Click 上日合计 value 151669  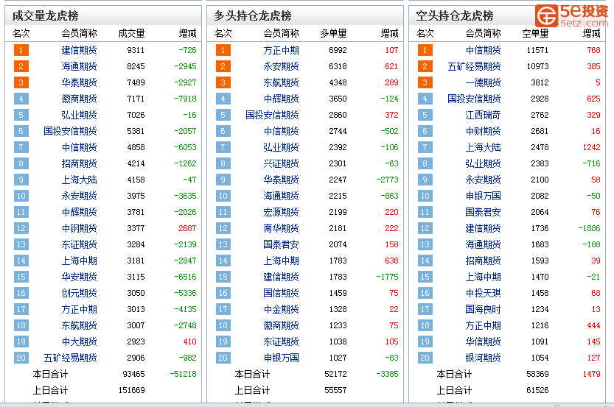point(131,390)
